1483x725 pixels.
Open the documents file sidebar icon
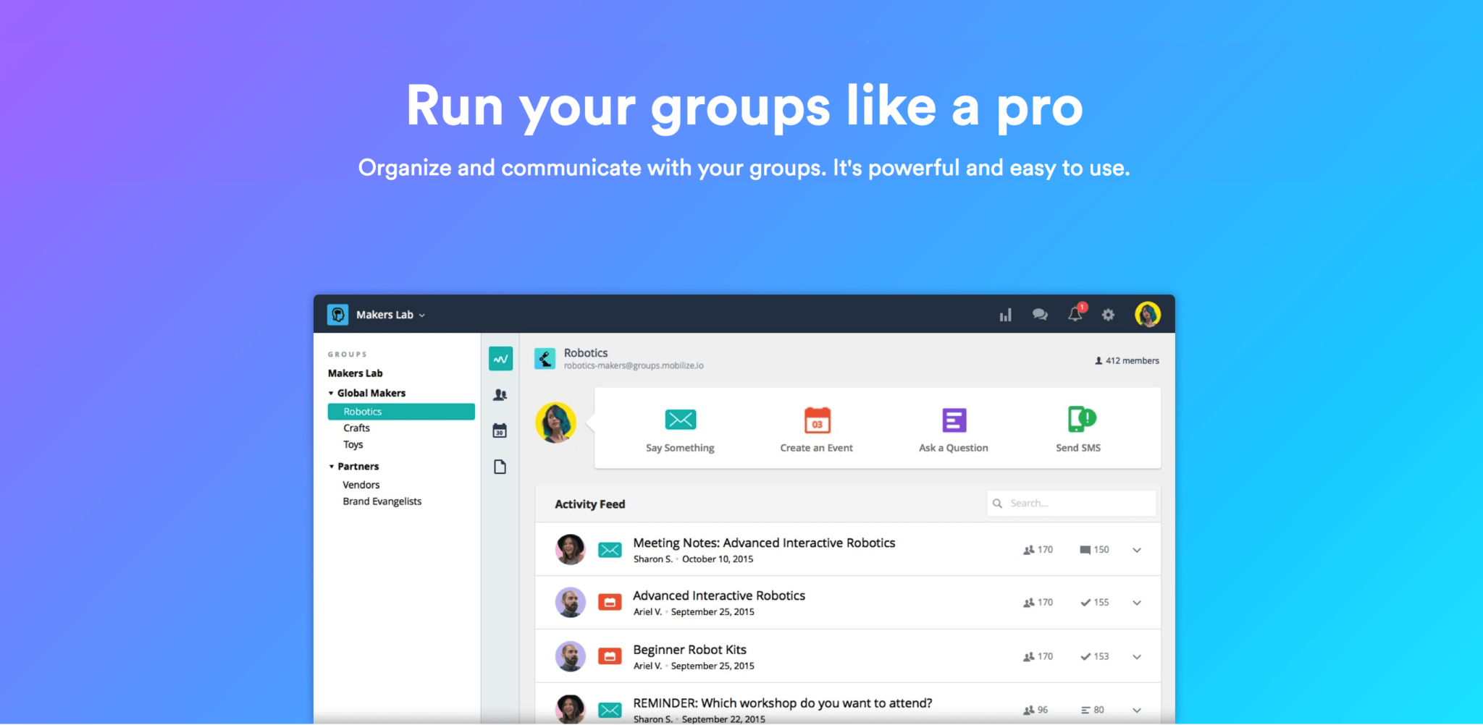click(x=500, y=467)
